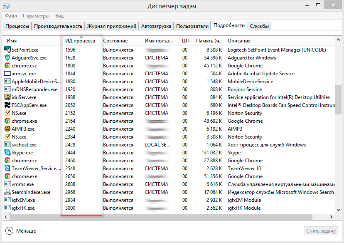Sort by the ИД процесса column header
This screenshot has height=243, width=344.
[81, 41]
